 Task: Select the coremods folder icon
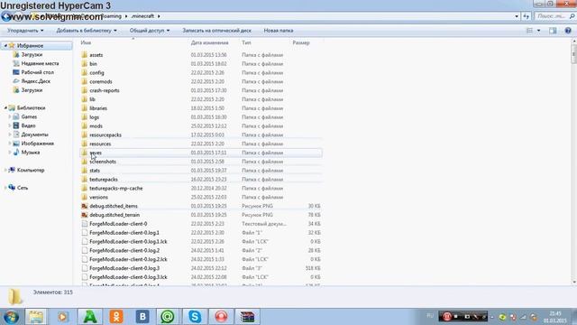point(84,81)
